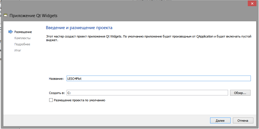Viewport: 259px width, 129px height.
Task: Select the Комплекты wizard step
Action: click(22, 38)
